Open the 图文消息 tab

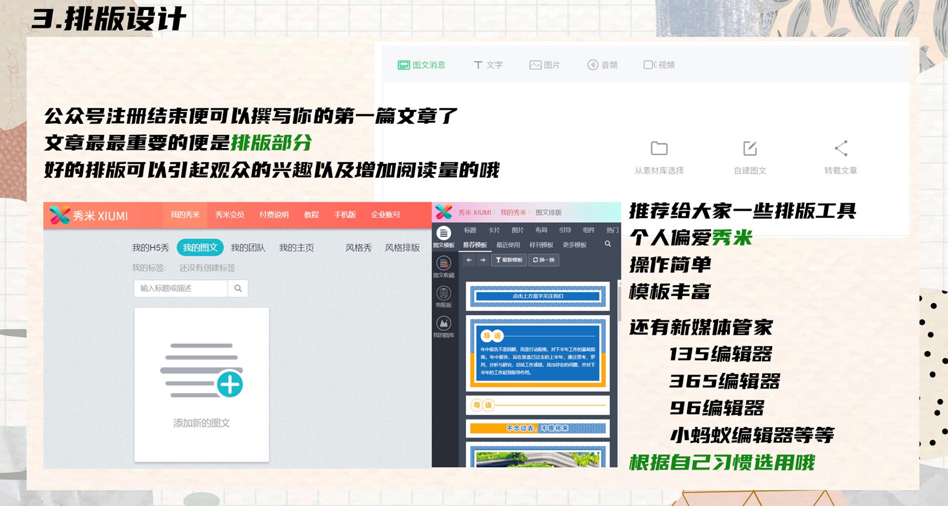tap(421, 65)
